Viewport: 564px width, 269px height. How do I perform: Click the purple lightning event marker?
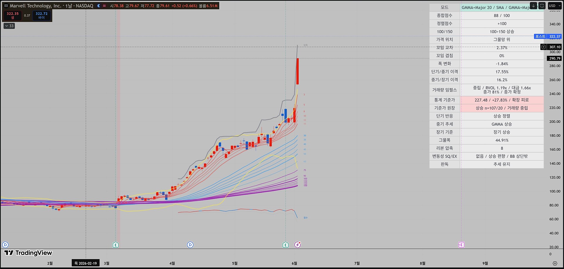[298, 245]
